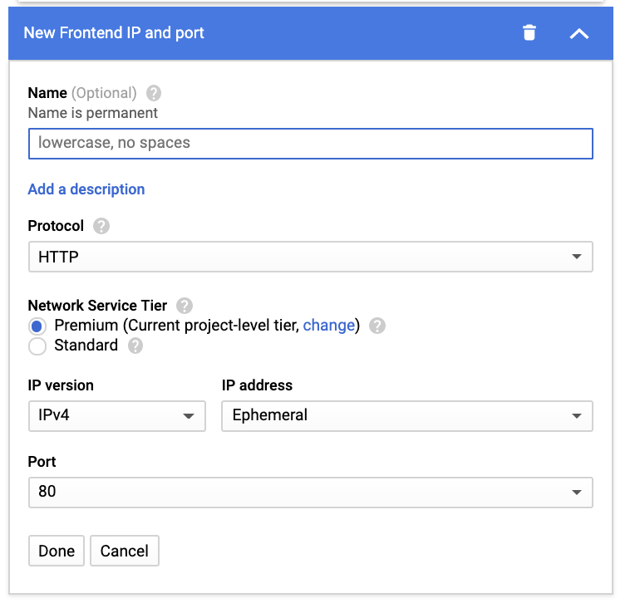Viewport: 635px width, 608px height.
Task: Choose the Standard network tier radio button
Action: click(37, 346)
